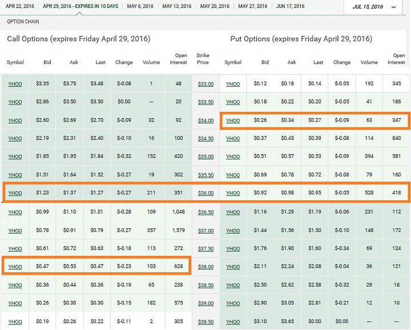Open the $39.00 strike price link

click(205, 303)
